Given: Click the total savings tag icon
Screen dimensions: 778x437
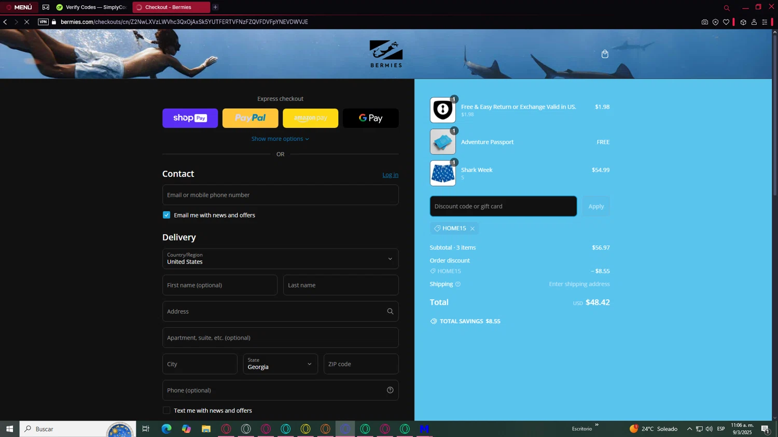Looking at the screenshot, I should [434, 321].
